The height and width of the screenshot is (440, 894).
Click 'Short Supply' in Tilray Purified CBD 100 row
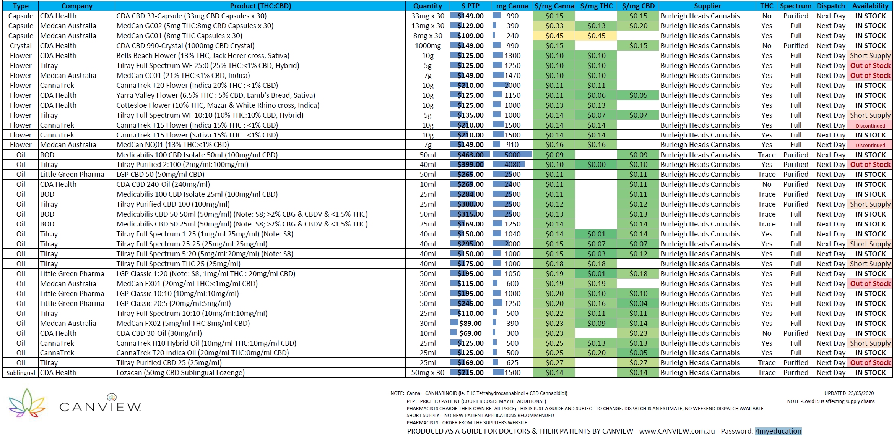point(870,204)
